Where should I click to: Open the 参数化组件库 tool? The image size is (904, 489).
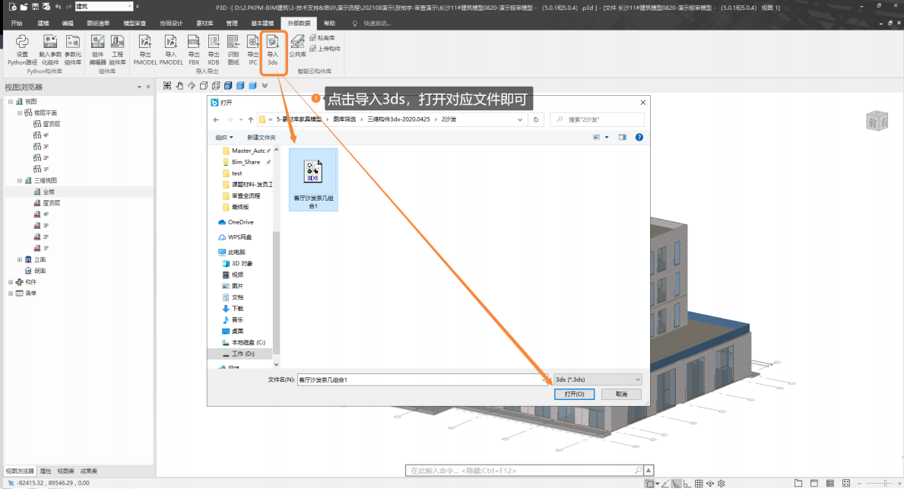tap(73, 49)
